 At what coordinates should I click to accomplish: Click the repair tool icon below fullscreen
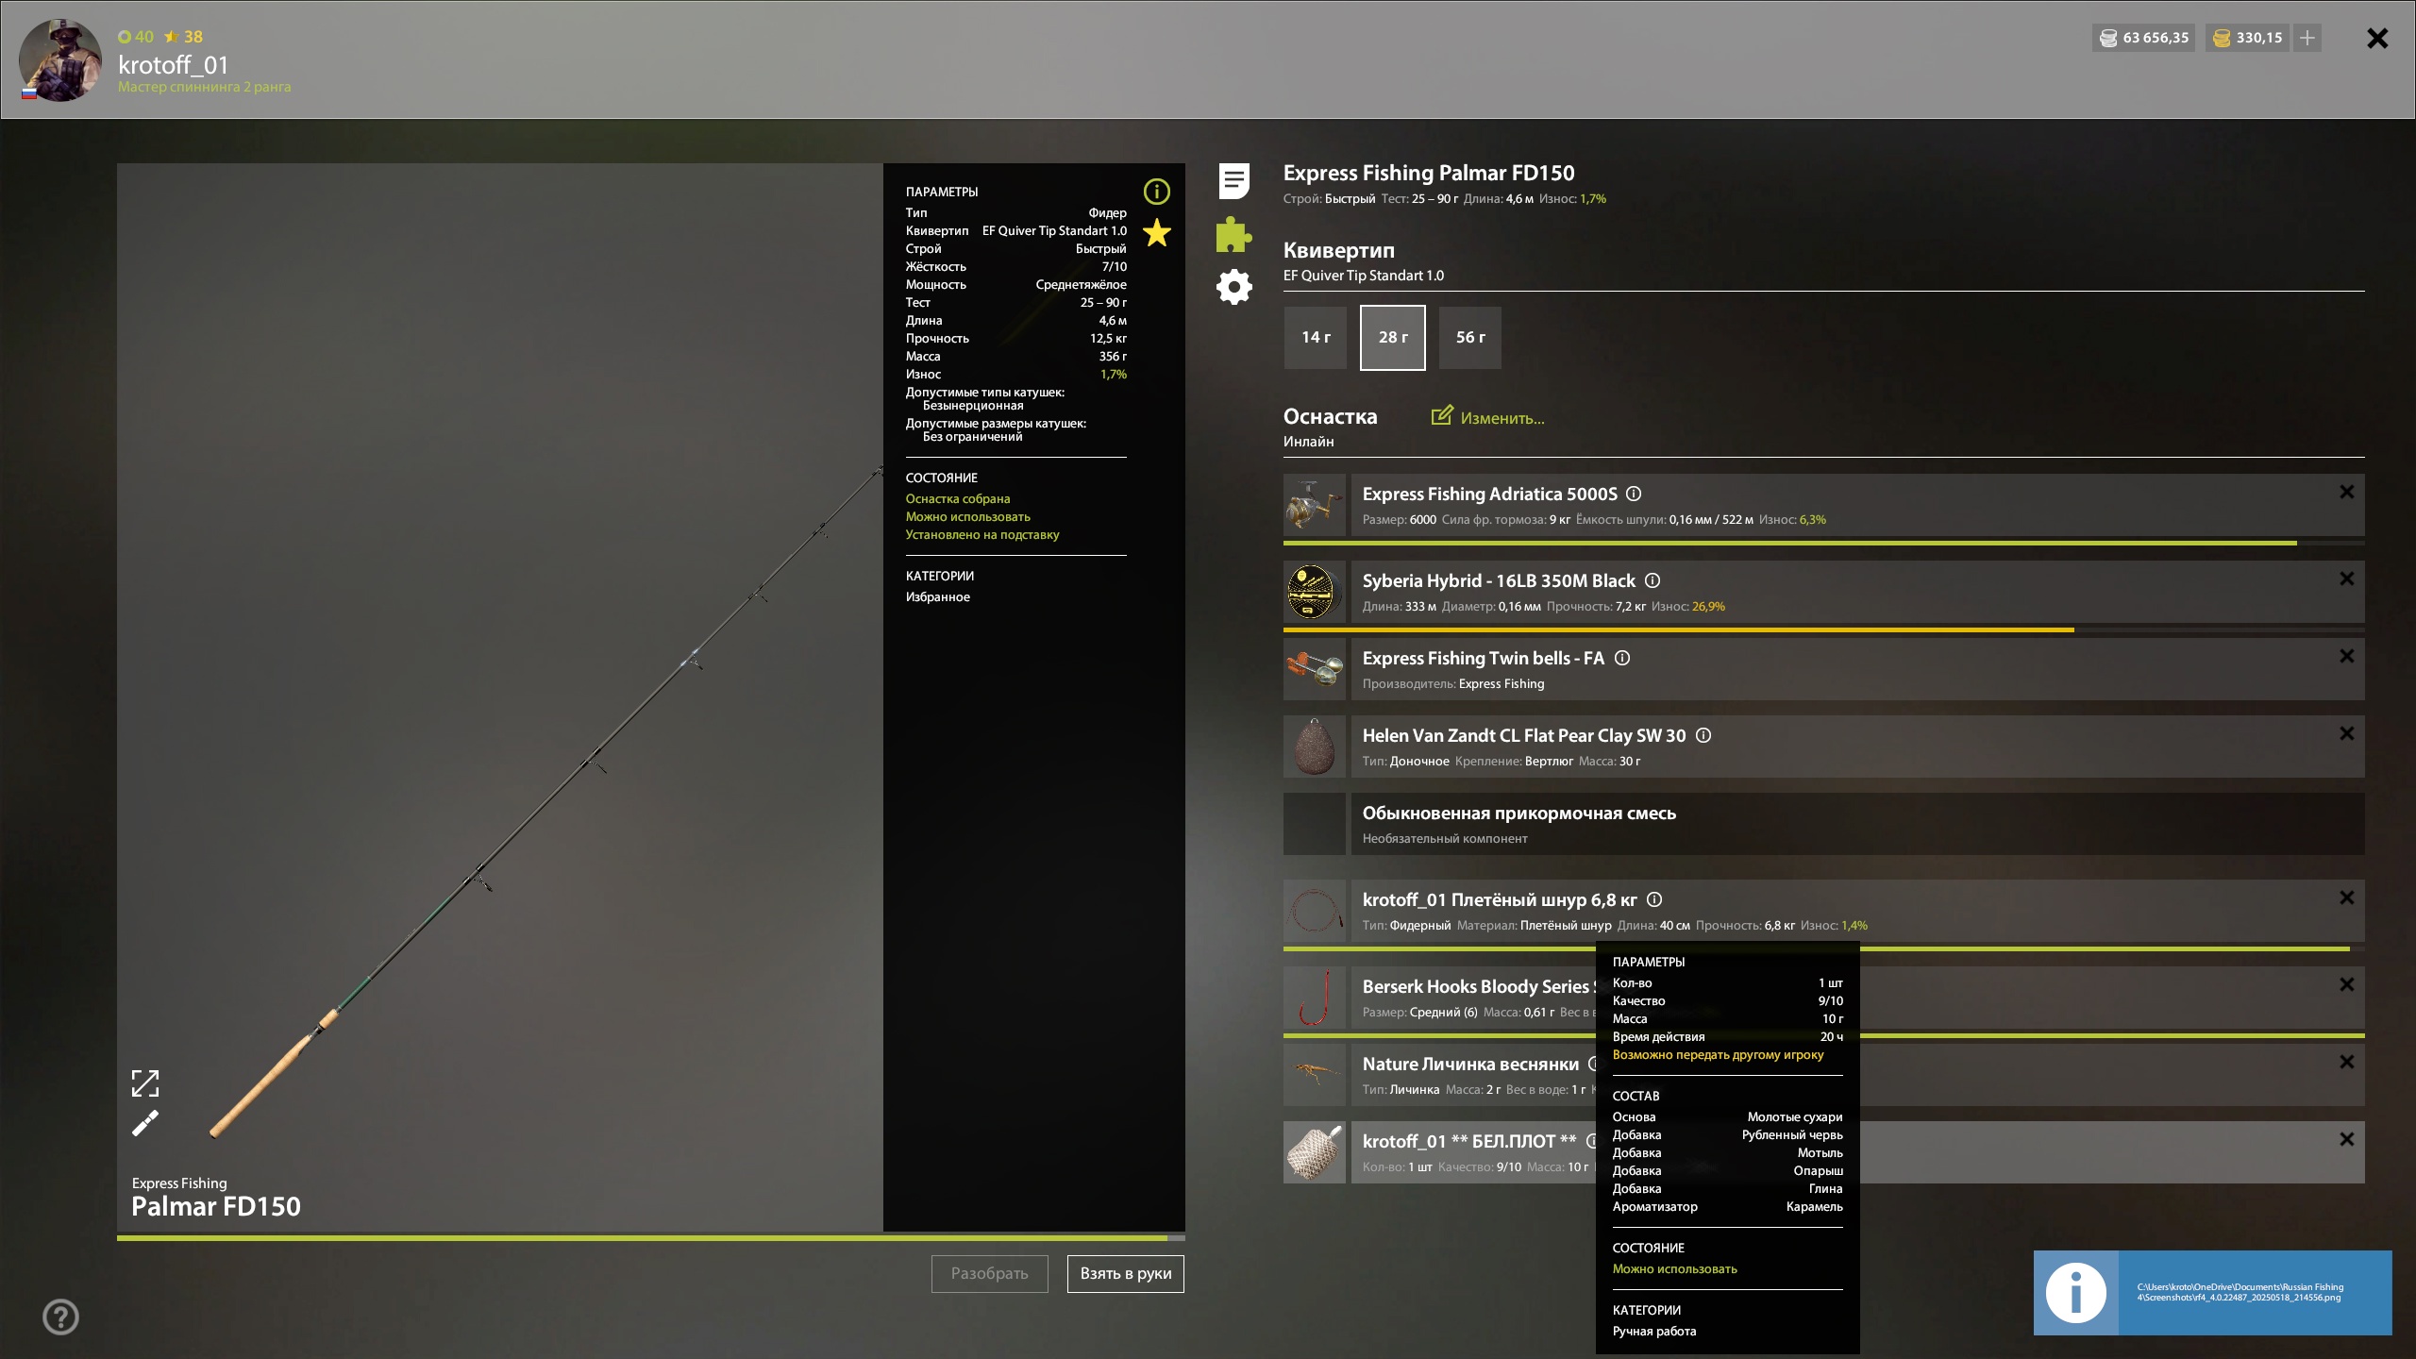point(145,1123)
